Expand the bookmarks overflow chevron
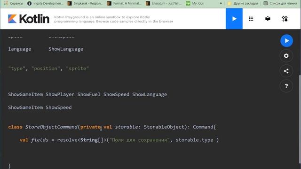This screenshot has width=301, height=169. (x=221, y=3)
